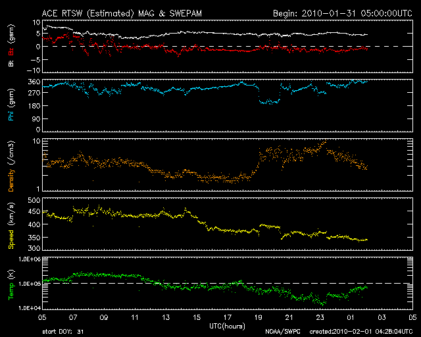Screen dimensions: 421x337
Task: Click the '350' tick label on Speed axis
Action: tap(34, 238)
